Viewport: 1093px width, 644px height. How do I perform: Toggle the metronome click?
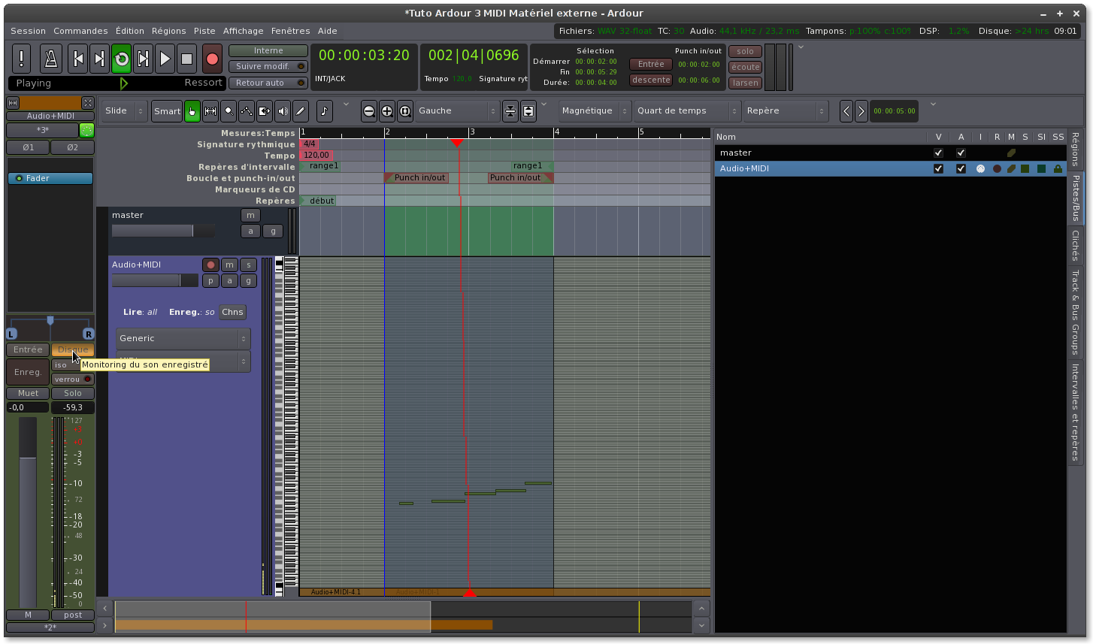[x=50, y=59]
